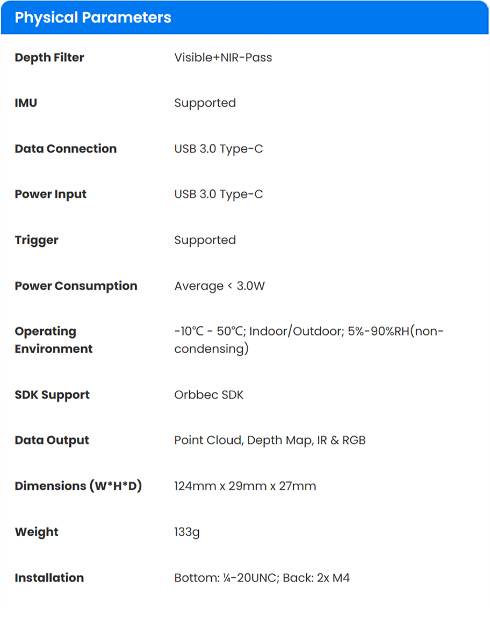Screen dimensions: 490x621
Task: Click the Average < 3.0W value
Action: [220, 286]
